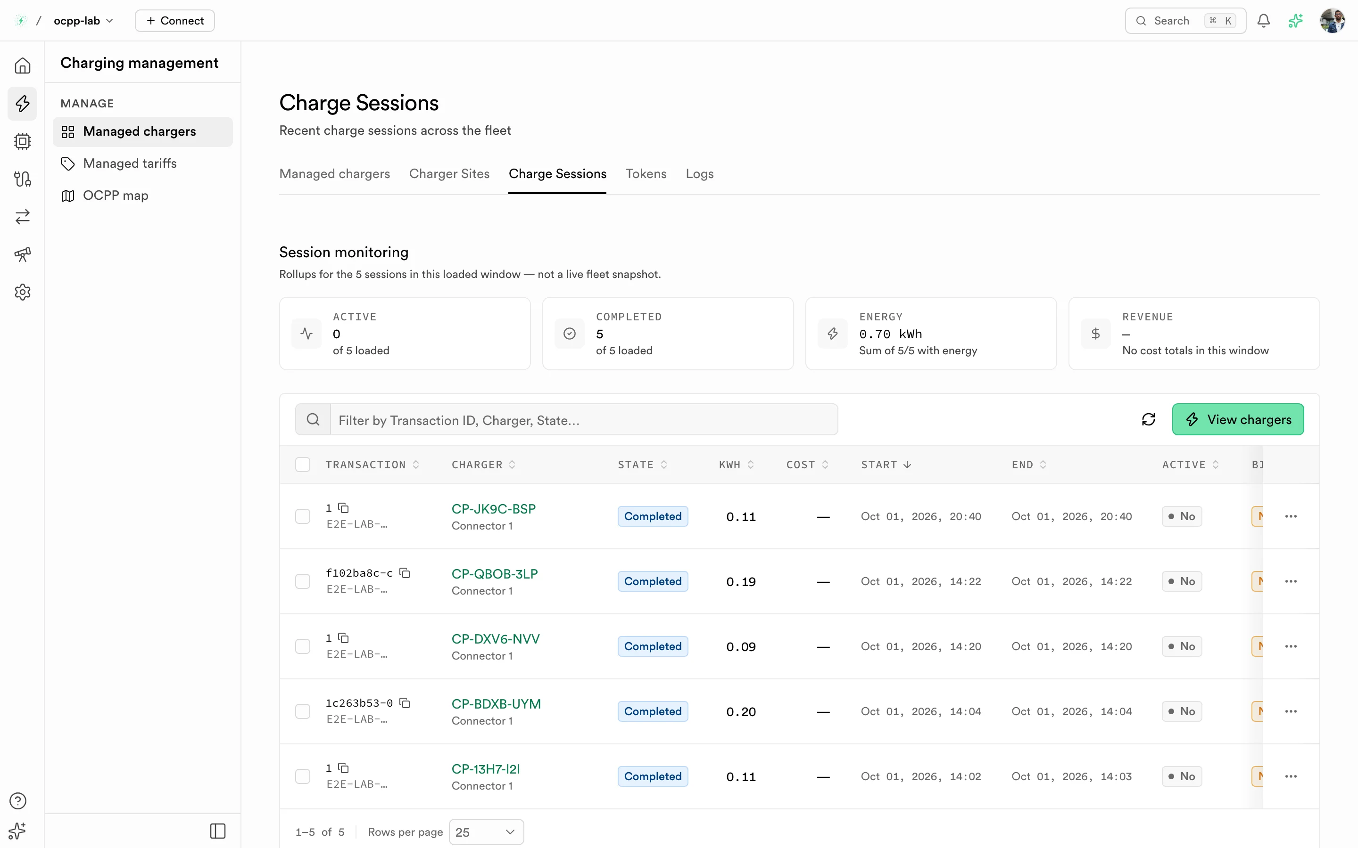The height and width of the screenshot is (848, 1358).
Task: Open row actions menu for CP-DXV6-NVV
Action: click(x=1291, y=646)
